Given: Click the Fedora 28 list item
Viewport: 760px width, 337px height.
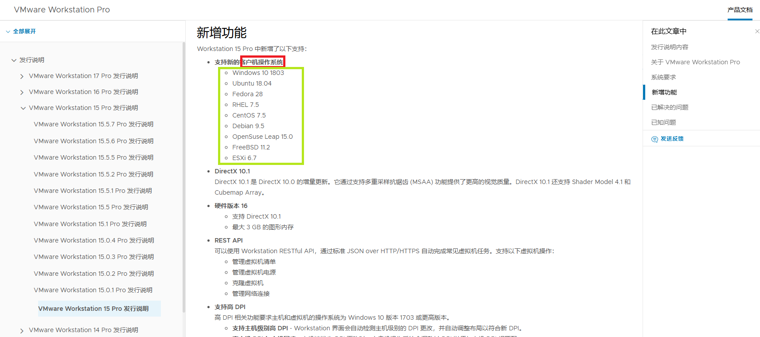Looking at the screenshot, I should coord(247,94).
